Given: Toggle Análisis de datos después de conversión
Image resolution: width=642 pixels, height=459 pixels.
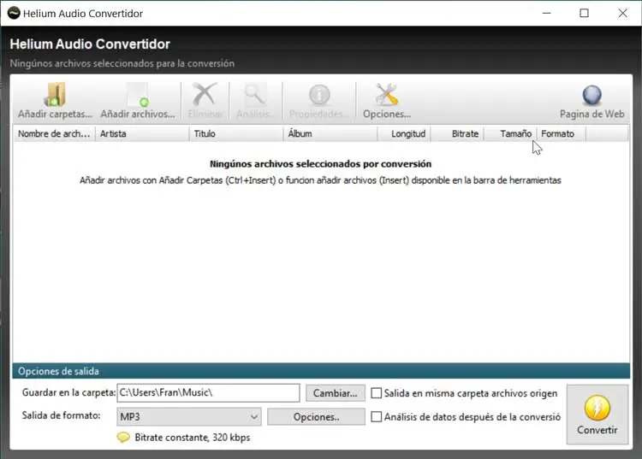Looking at the screenshot, I should coord(376,417).
